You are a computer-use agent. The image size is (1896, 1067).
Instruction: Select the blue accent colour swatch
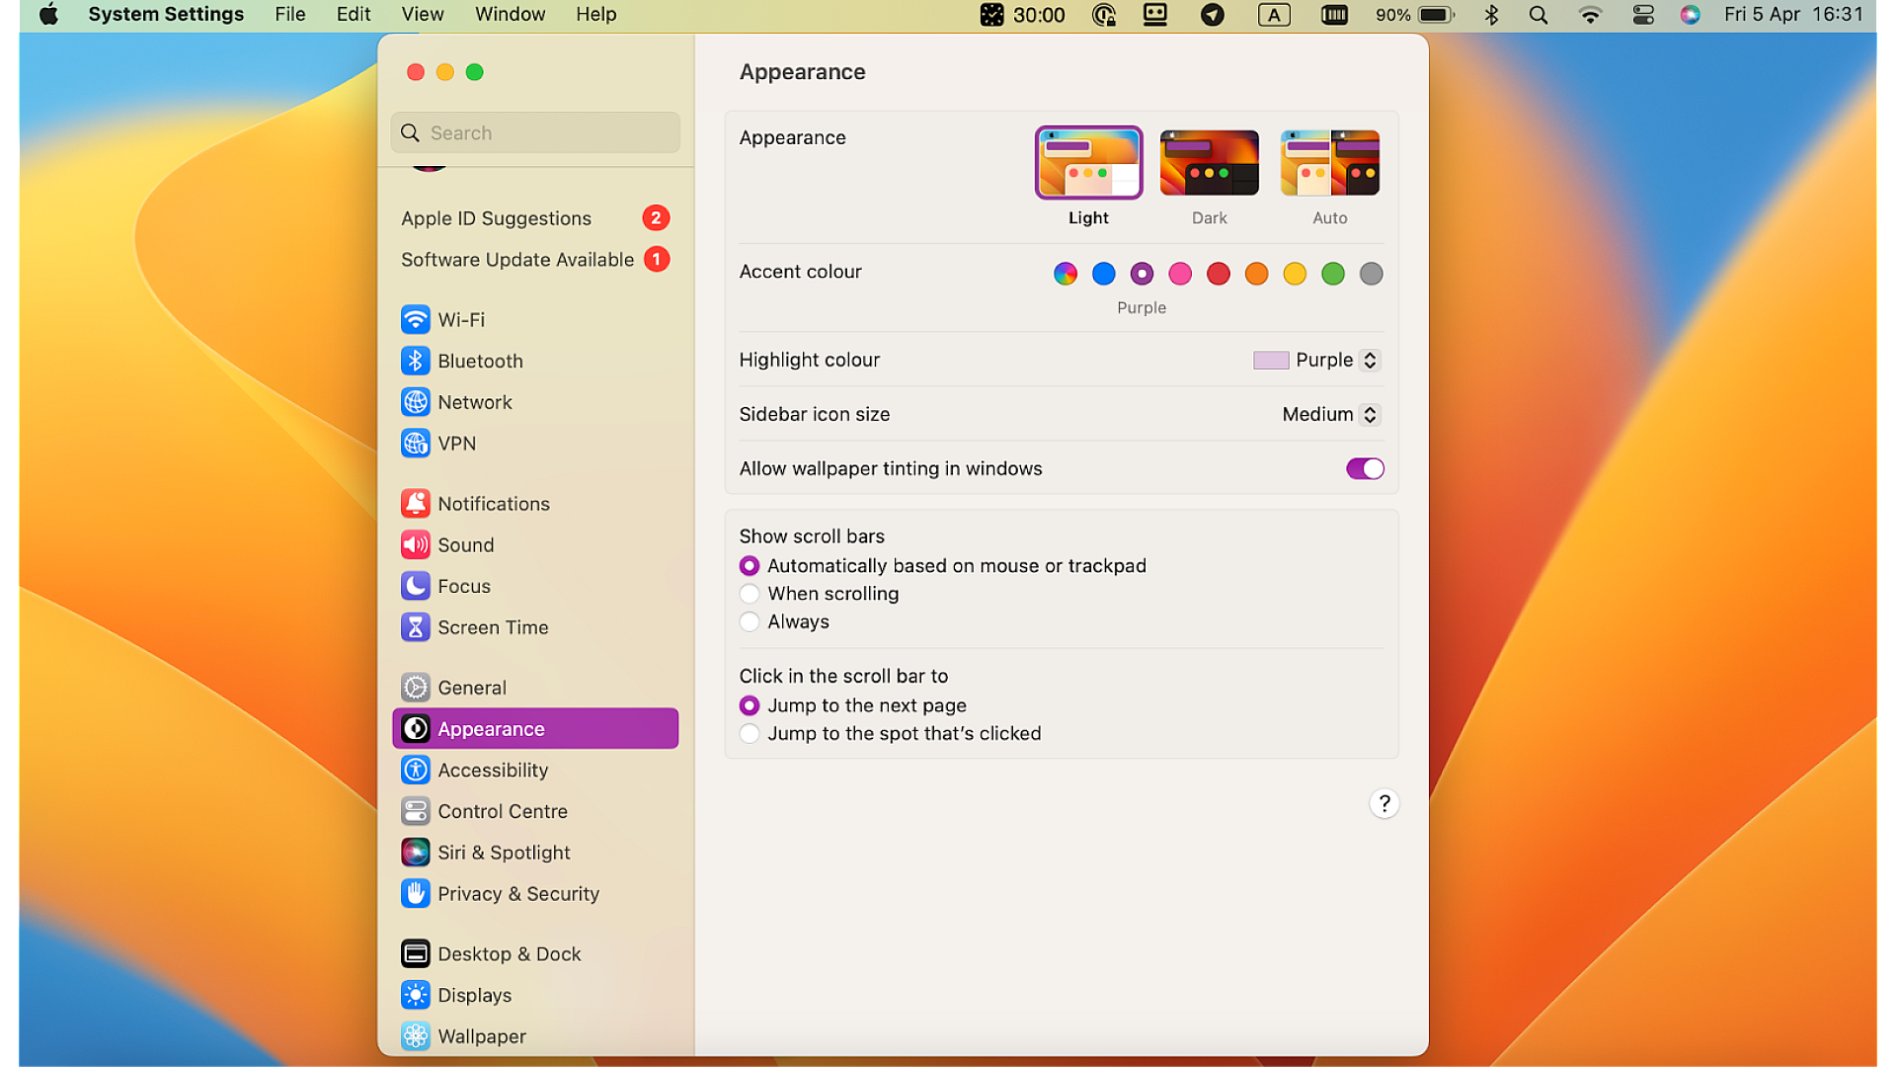(x=1103, y=274)
